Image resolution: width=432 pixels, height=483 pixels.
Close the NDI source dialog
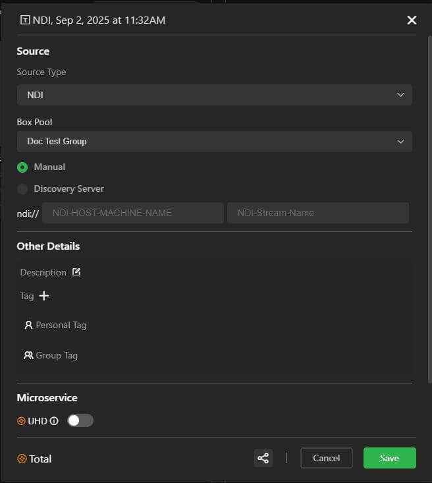[x=412, y=20]
